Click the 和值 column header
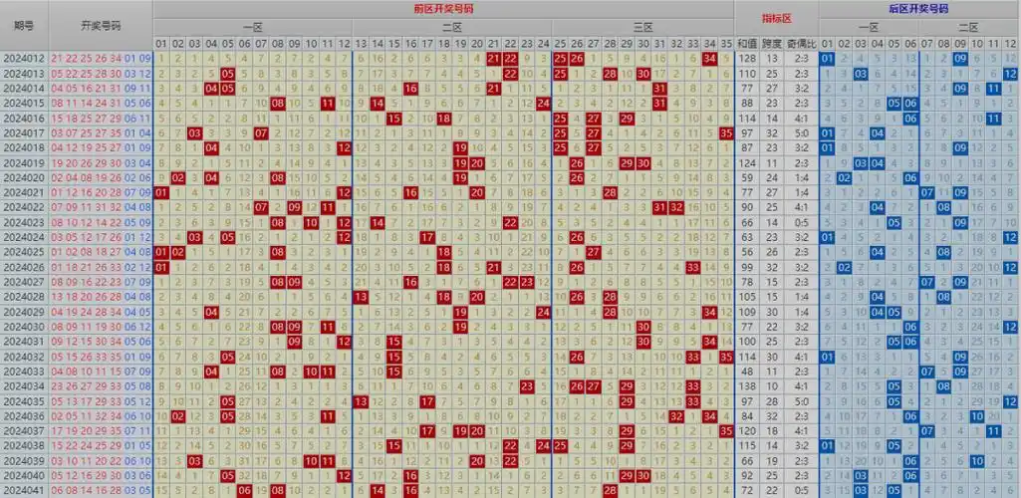The width and height of the screenshot is (1021, 498). (x=747, y=44)
